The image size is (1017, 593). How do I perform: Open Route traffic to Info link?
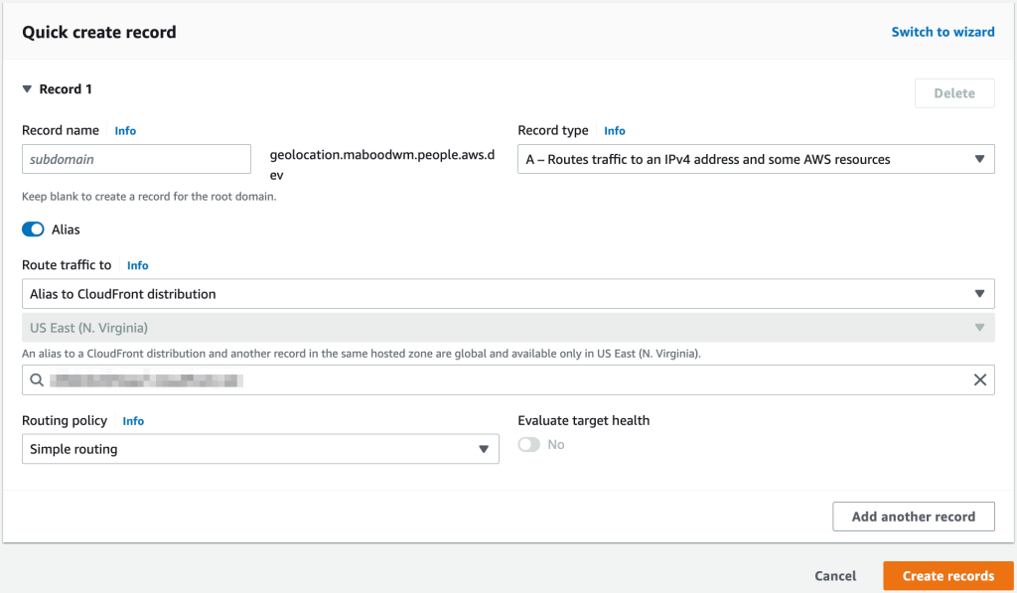point(137,265)
